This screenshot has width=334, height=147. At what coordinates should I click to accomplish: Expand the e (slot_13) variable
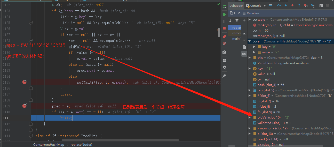pyautogui.click(x=250, y=134)
